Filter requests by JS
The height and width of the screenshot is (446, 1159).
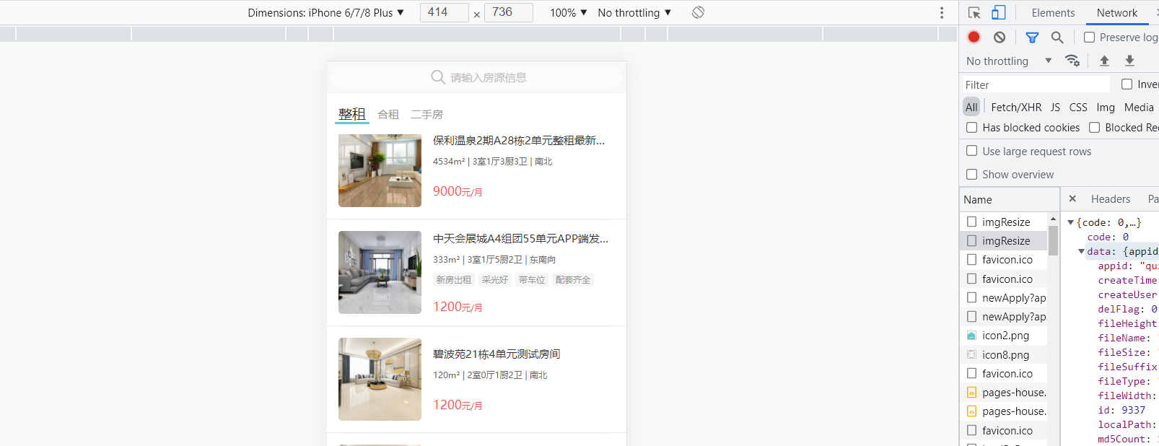[x=1055, y=107]
